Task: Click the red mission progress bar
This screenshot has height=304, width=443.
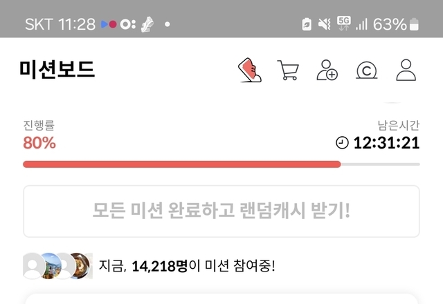Action: point(181,164)
